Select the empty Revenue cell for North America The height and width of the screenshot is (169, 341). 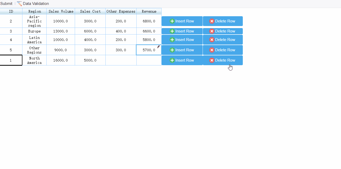pos(149,60)
